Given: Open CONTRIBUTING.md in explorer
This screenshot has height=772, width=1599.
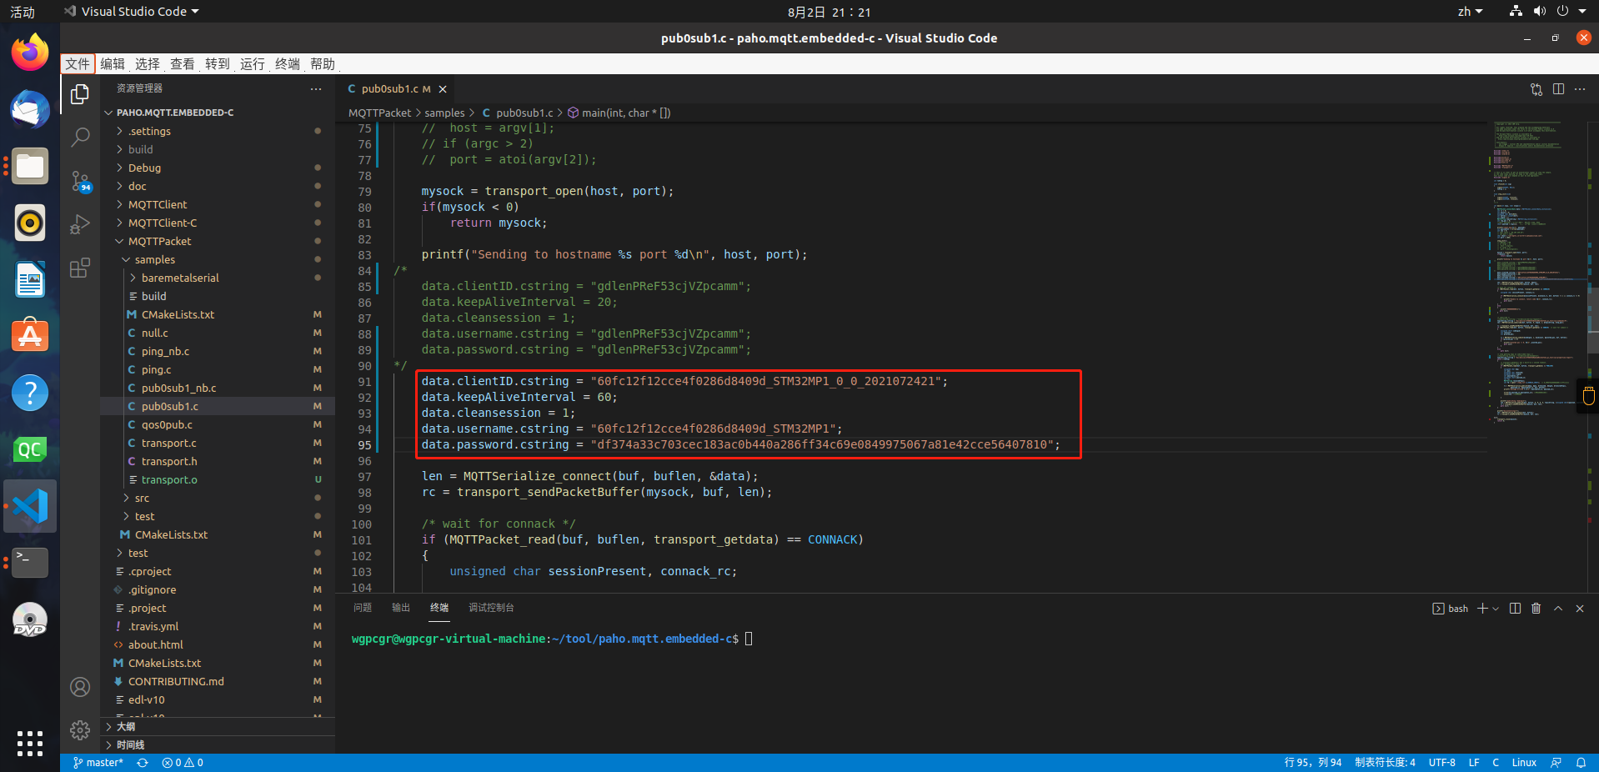Looking at the screenshot, I should click(x=218, y=681).
